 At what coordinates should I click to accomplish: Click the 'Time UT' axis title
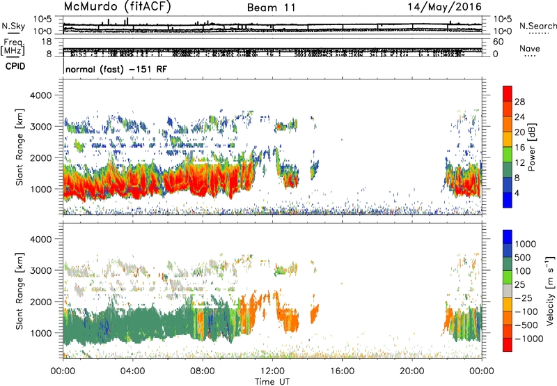tap(272, 382)
